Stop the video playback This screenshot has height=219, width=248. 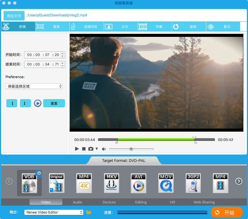(x=84, y=149)
